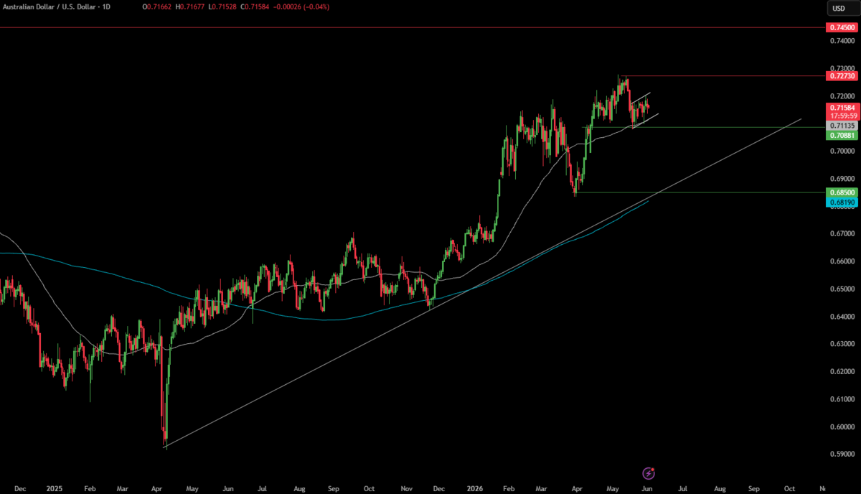Screen dimensions: 861x494
Task: Click the 0.67000 price axis label
Action: coord(842,234)
